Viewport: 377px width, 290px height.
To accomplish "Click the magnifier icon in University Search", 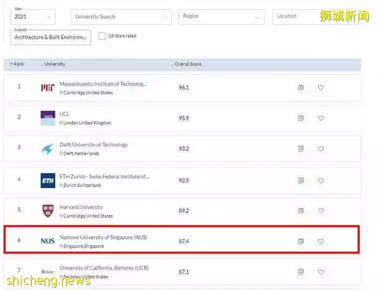I will click(x=164, y=17).
